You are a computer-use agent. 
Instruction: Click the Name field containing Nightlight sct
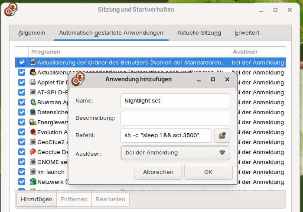pyautogui.click(x=175, y=101)
